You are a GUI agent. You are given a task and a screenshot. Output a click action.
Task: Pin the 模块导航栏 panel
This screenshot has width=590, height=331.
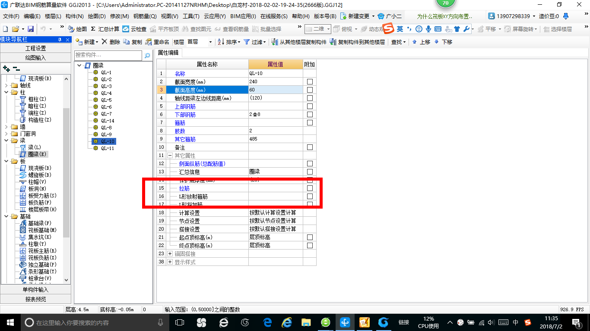[x=60, y=39]
